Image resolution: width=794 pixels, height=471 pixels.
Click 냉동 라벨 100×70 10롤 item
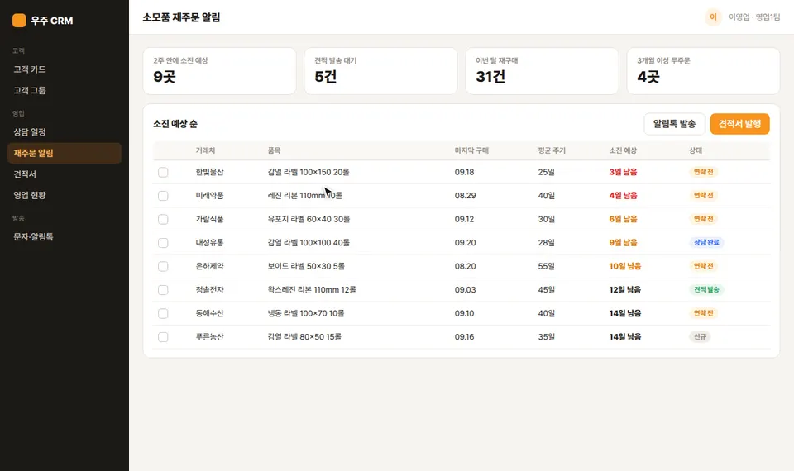306,314
